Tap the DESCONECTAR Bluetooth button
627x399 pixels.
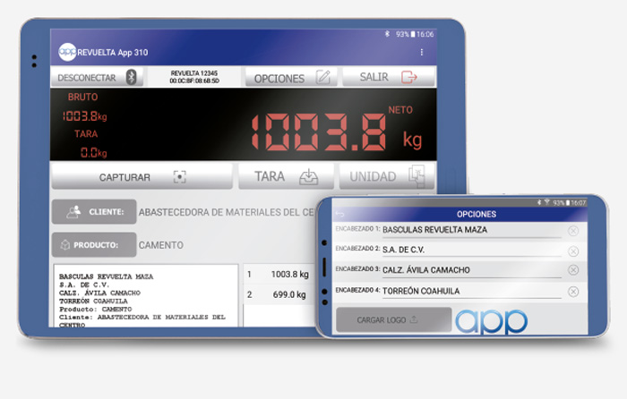tap(97, 77)
